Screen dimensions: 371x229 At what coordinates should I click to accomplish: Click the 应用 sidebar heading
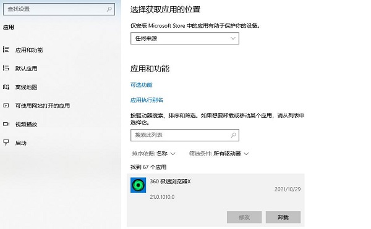[x=8, y=27]
